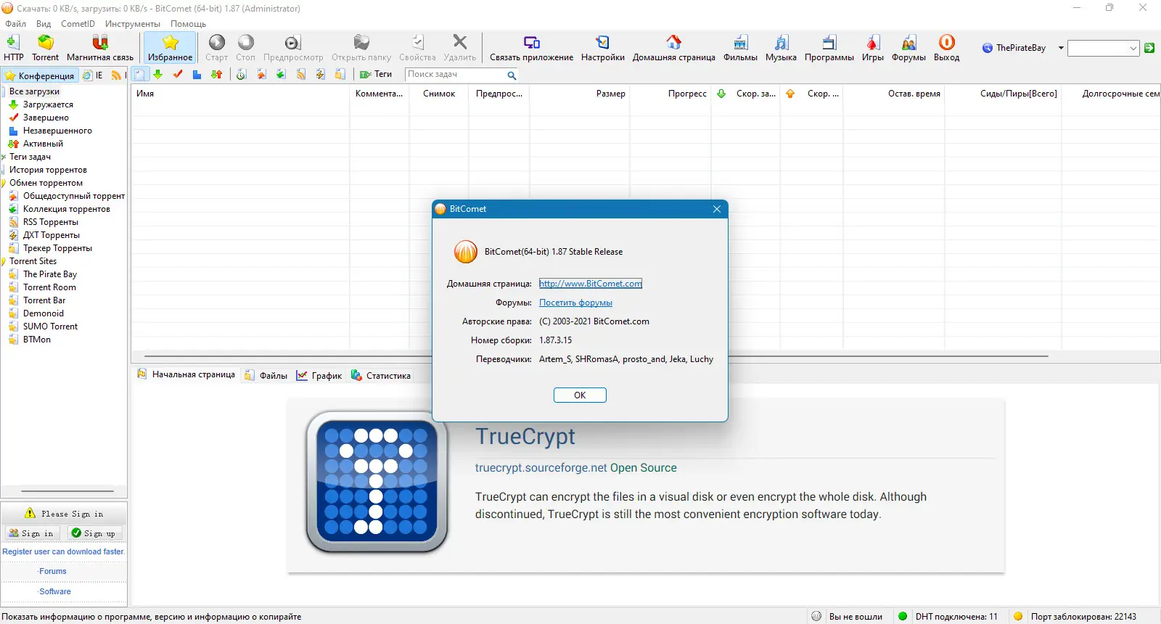Viewport: 1161px width, 624px height.
Task: Open the Программы toolbar icon
Action: coord(829,48)
